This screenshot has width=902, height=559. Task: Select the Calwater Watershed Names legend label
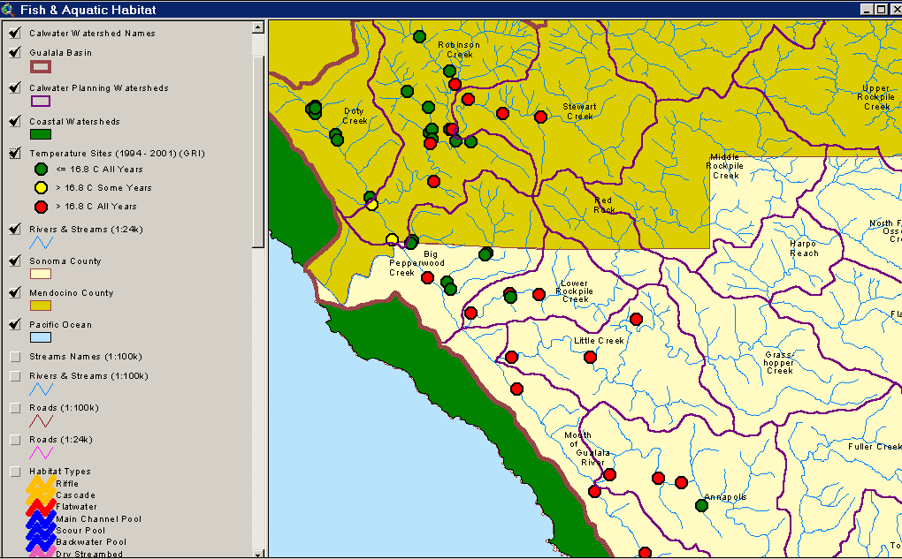coord(92,34)
